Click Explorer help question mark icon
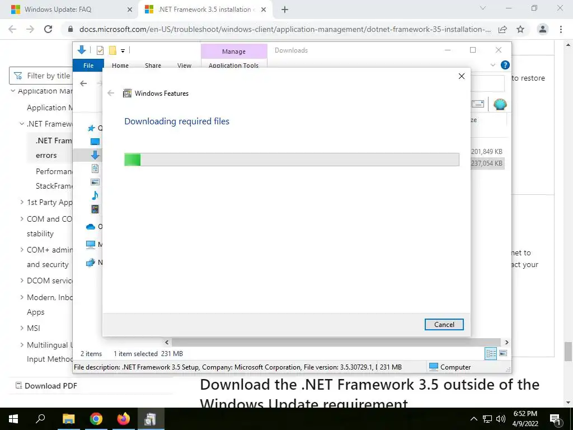Screen dimensions: 573x430 505,65
